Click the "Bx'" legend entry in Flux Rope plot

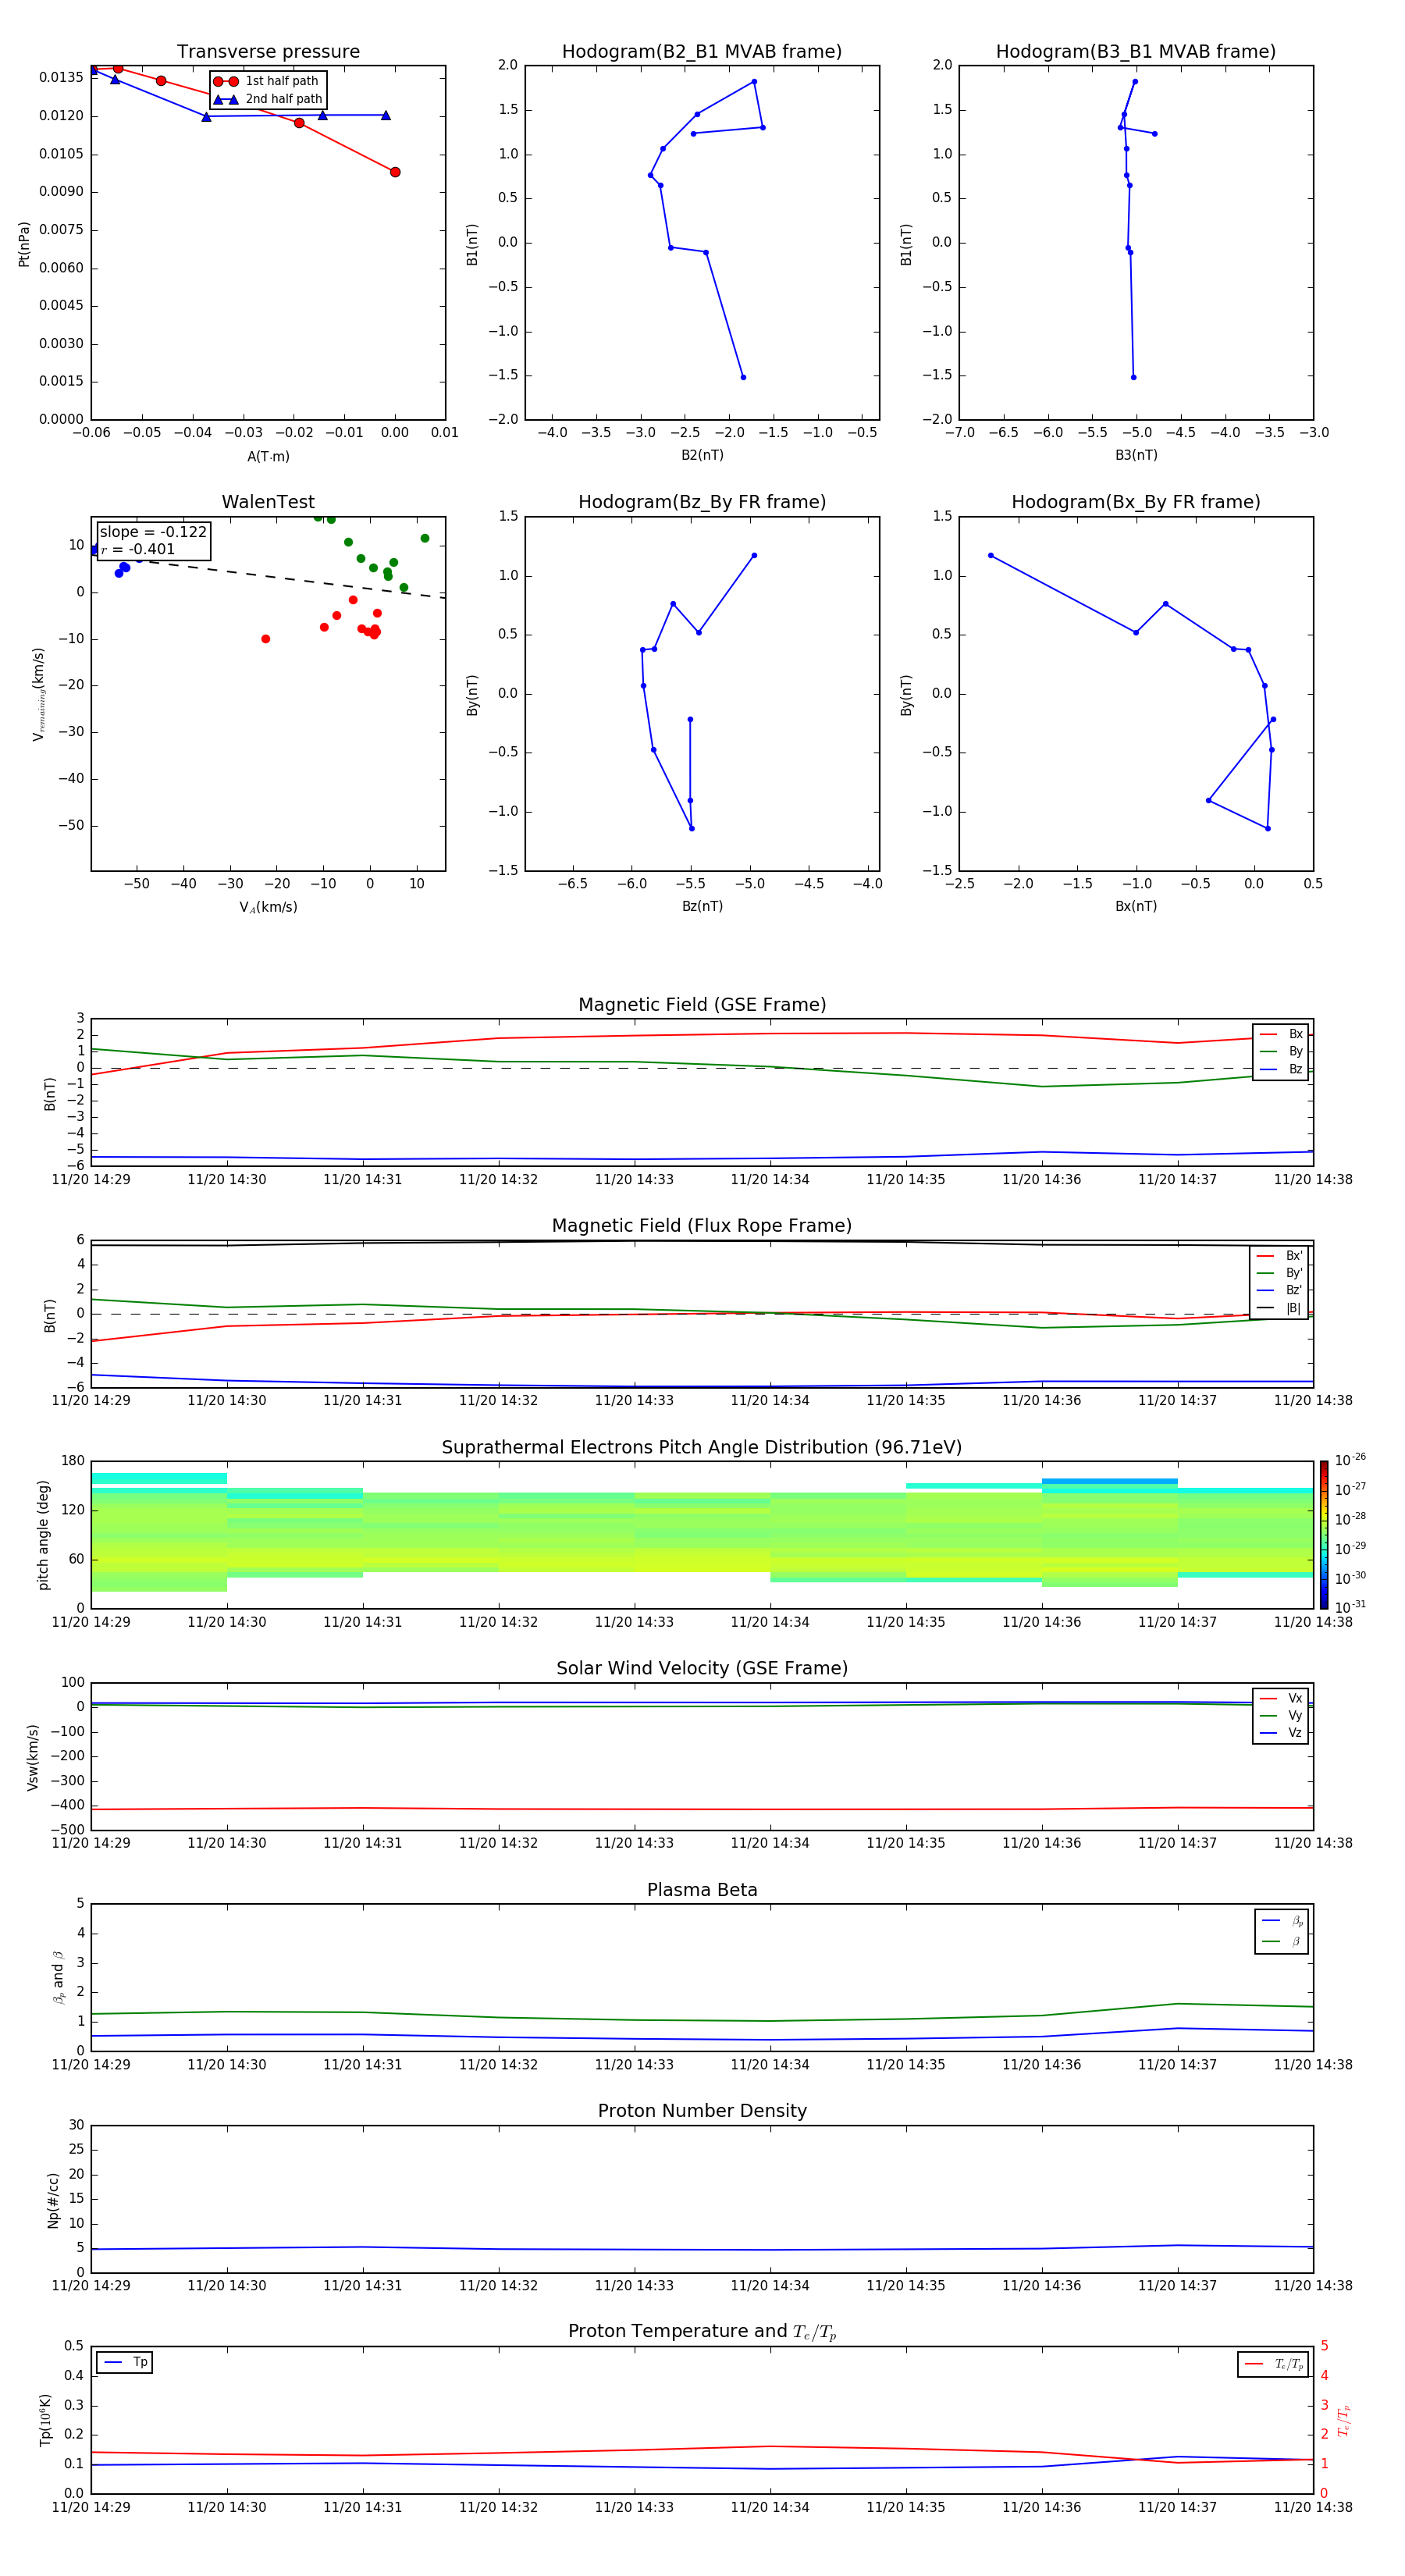(x=1280, y=1256)
